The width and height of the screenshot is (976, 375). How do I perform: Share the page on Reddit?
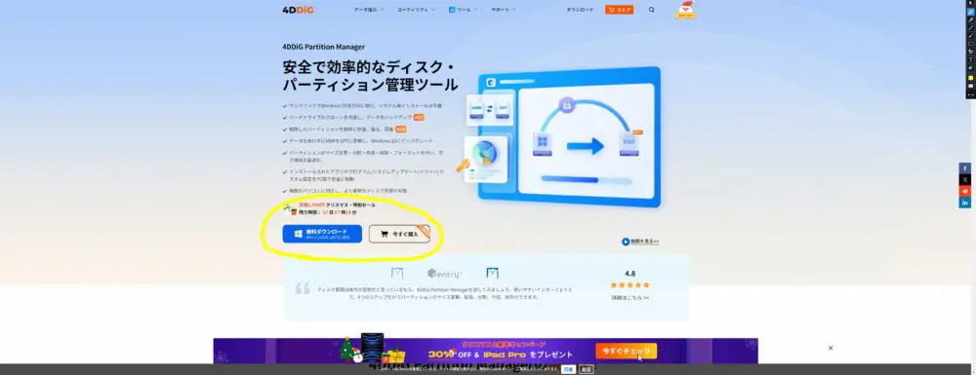pyautogui.click(x=965, y=191)
